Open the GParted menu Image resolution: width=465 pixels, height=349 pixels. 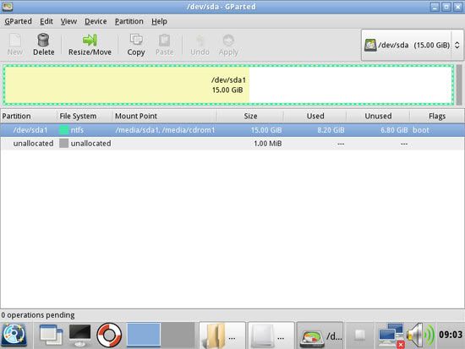pos(18,21)
